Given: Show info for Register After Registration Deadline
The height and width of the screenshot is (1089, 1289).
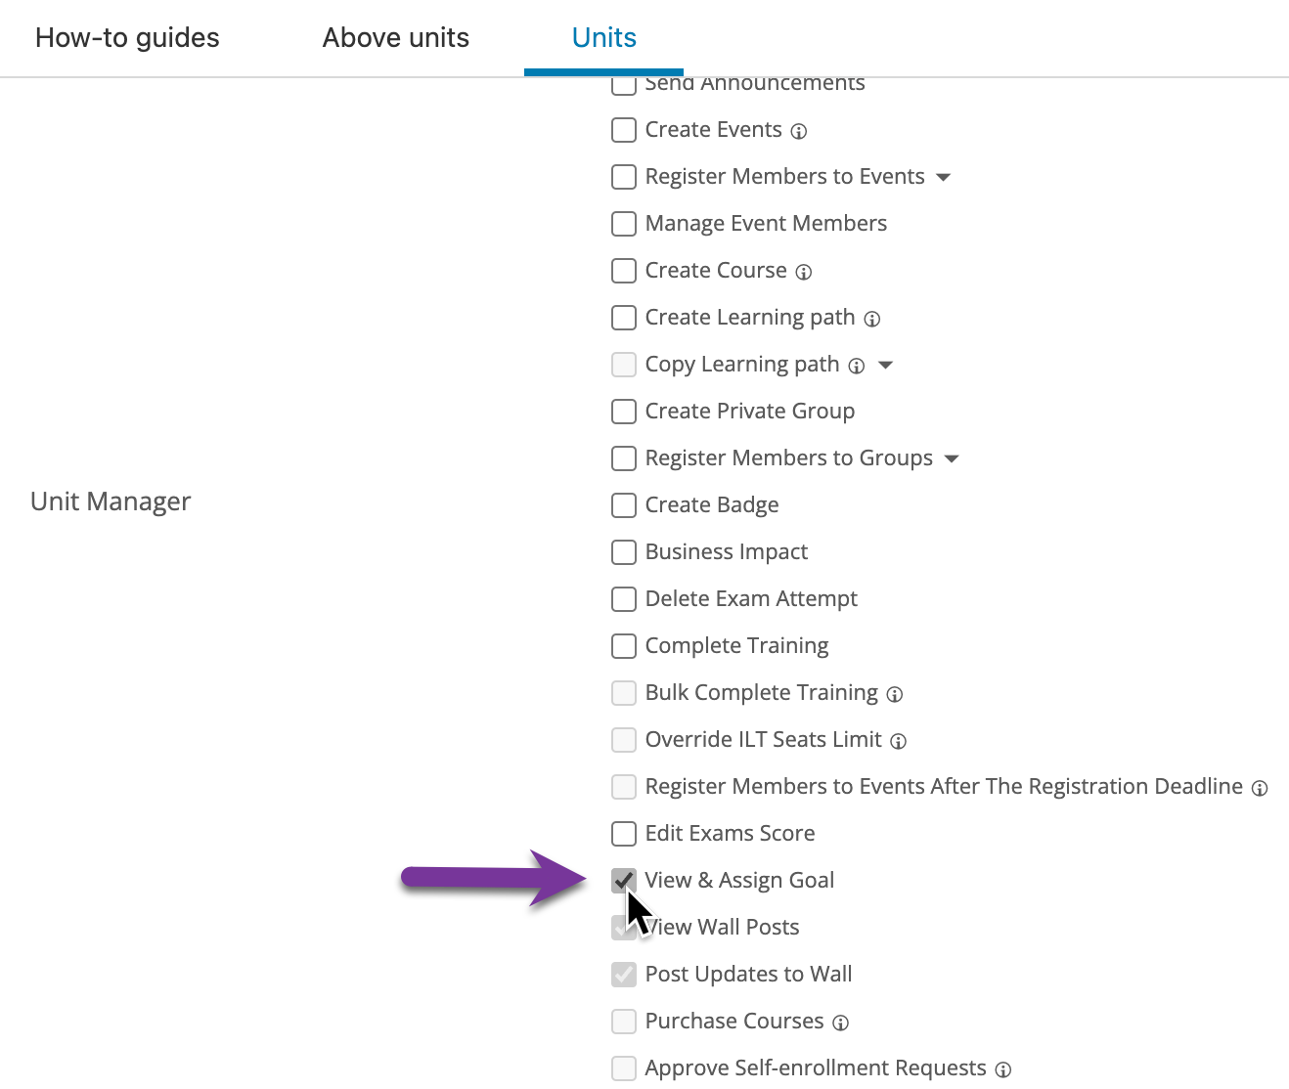Looking at the screenshot, I should (x=1260, y=788).
